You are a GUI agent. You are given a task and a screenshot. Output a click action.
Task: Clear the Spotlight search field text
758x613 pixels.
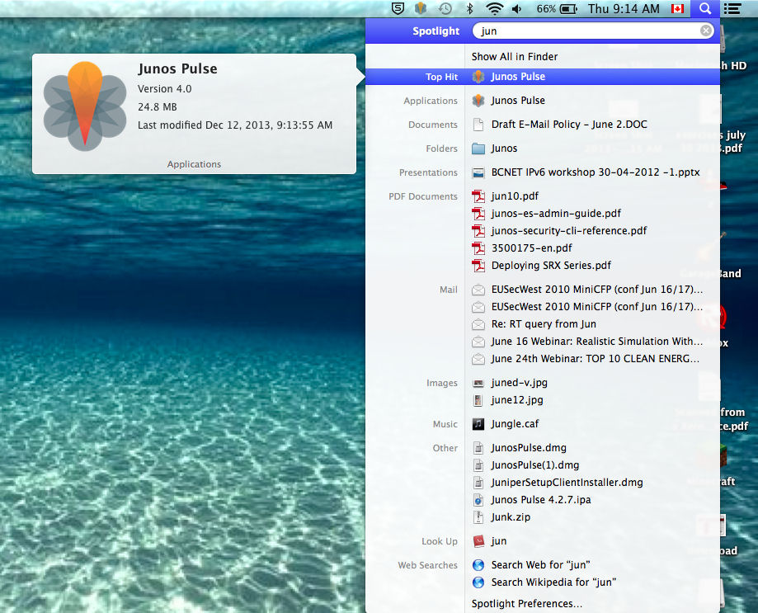click(706, 31)
